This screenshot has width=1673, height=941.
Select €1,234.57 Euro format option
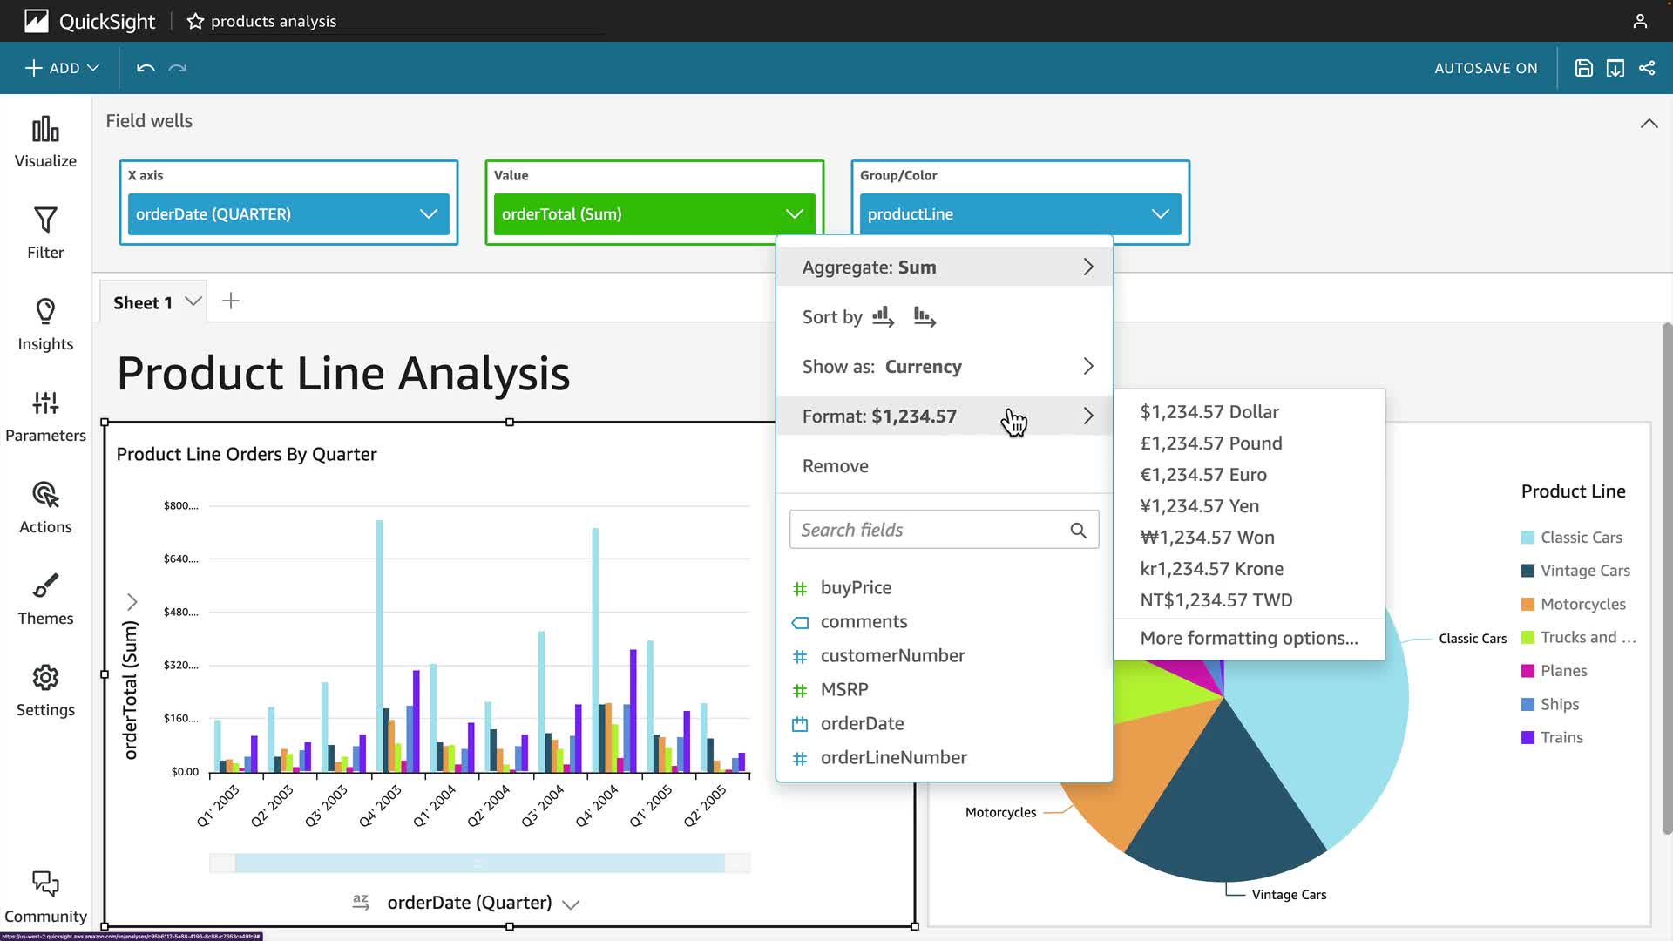(x=1203, y=475)
